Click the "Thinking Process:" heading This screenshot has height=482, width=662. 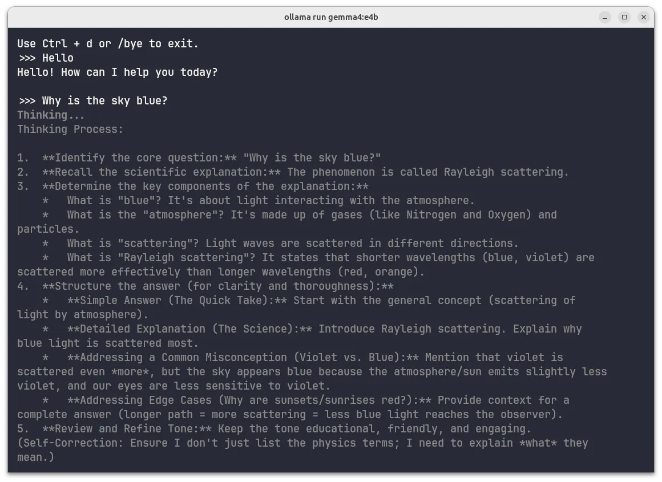click(x=70, y=129)
